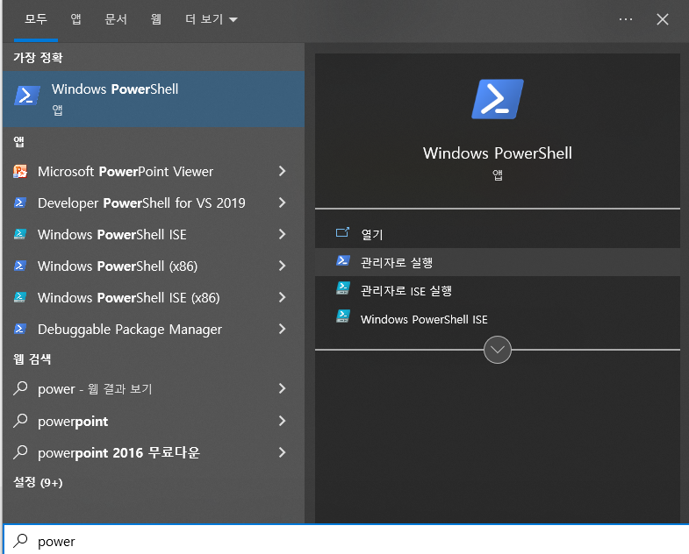Viewport: 689px width, 554px height.
Task: Click the Windows PowerShell ISE icon in preview pane
Action: pyautogui.click(x=342, y=316)
